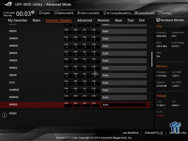Screen dimensions: 188x141
Task: Click the ROG logo in header
Action: tap(8, 4)
